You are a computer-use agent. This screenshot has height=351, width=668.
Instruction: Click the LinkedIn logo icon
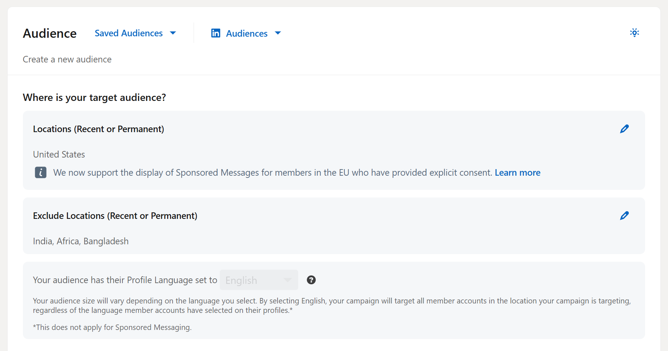pyautogui.click(x=216, y=33)
